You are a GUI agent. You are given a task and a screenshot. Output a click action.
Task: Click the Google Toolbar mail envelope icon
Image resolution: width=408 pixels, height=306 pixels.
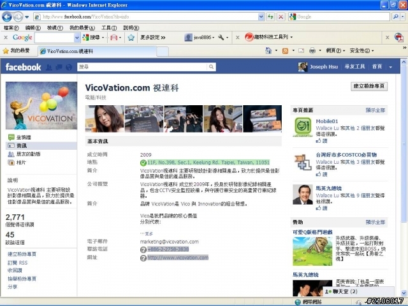coord(114,38)
